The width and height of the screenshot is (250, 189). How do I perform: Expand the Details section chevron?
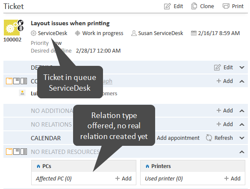242,68
